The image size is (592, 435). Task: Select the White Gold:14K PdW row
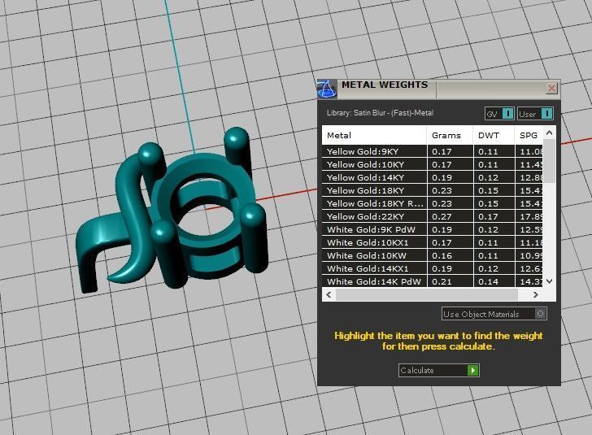tap(433, 281)
